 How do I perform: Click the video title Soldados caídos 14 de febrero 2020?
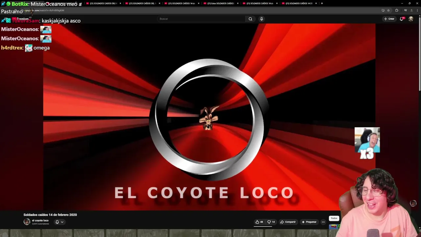pyautogui.click(x=50, y=215)
